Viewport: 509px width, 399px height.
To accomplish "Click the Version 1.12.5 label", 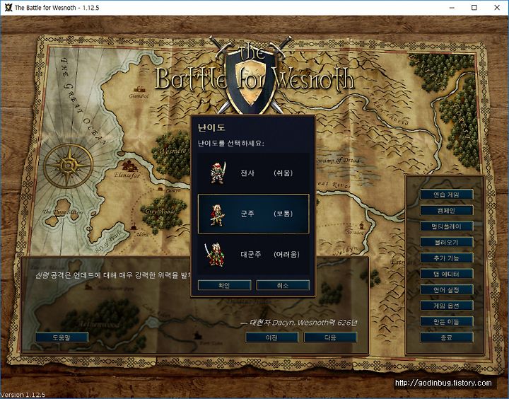I will pyautogui.click(x=23, y=395).
